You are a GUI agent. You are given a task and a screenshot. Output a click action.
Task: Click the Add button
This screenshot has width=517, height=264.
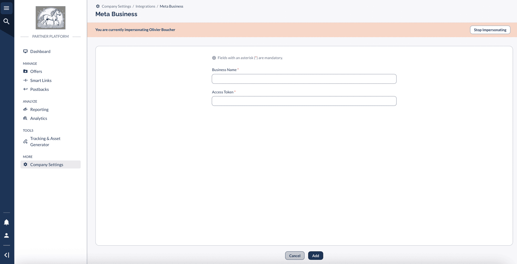316,256
